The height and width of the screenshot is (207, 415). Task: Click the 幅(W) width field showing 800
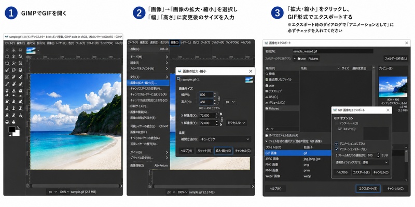pos(206,94)
